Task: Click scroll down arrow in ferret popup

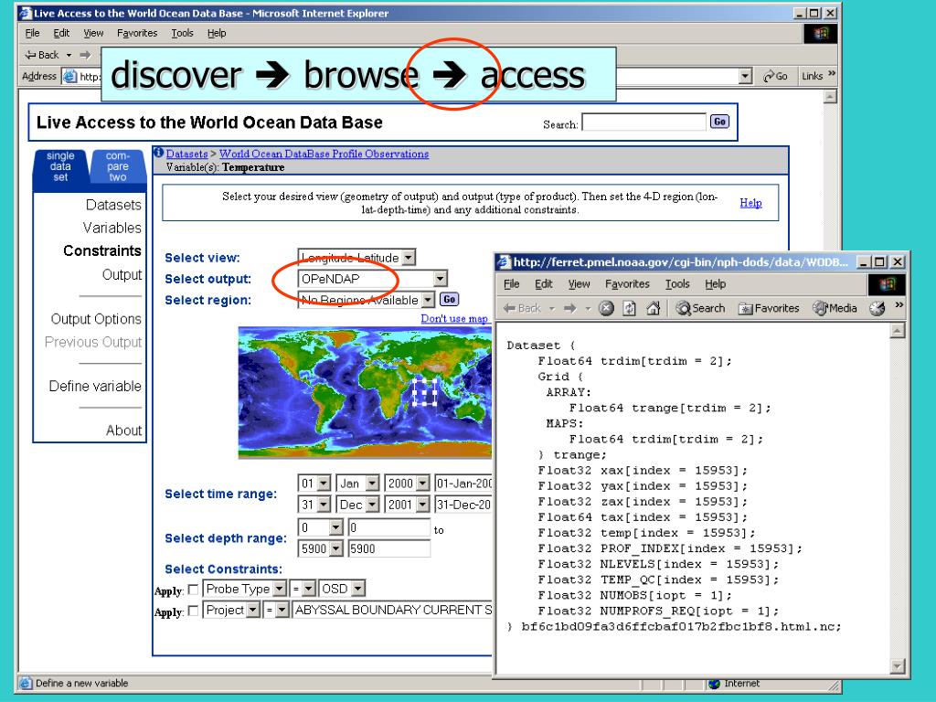Action: tap(898, 665)
